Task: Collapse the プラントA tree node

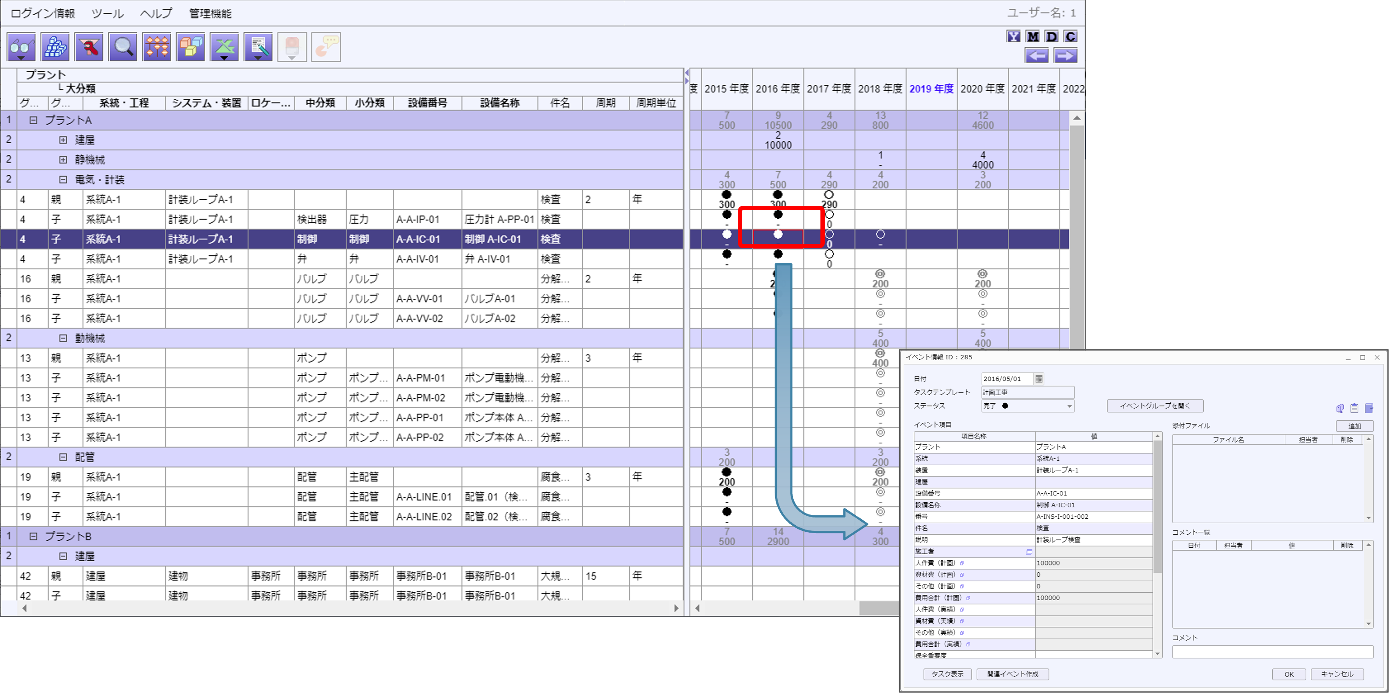Action: tap(33, 120)
